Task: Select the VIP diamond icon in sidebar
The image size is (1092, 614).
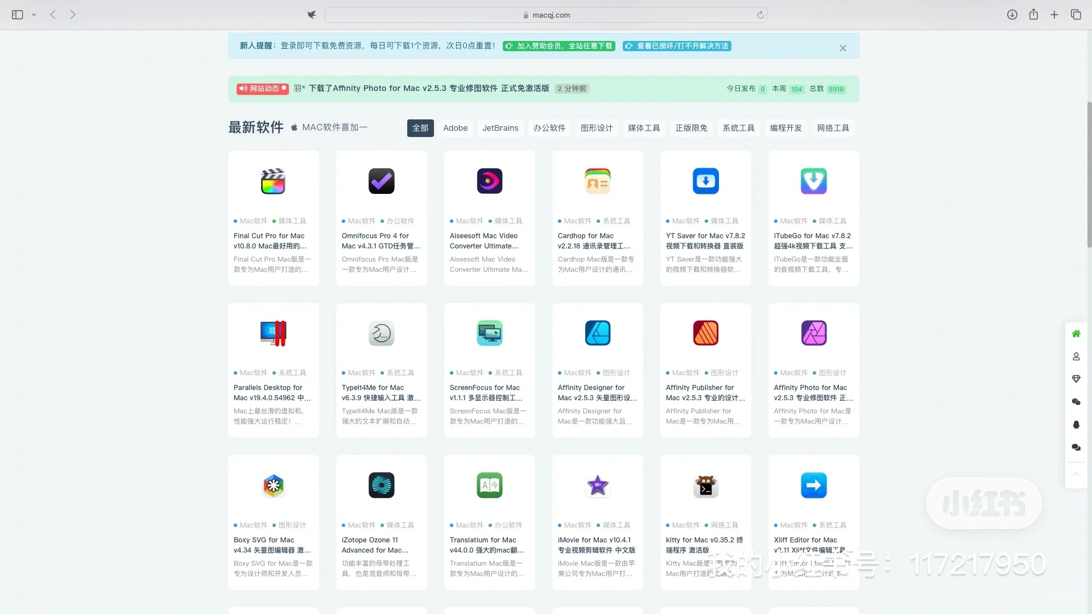Action: pyautogui.click(x=1076, y=379)
